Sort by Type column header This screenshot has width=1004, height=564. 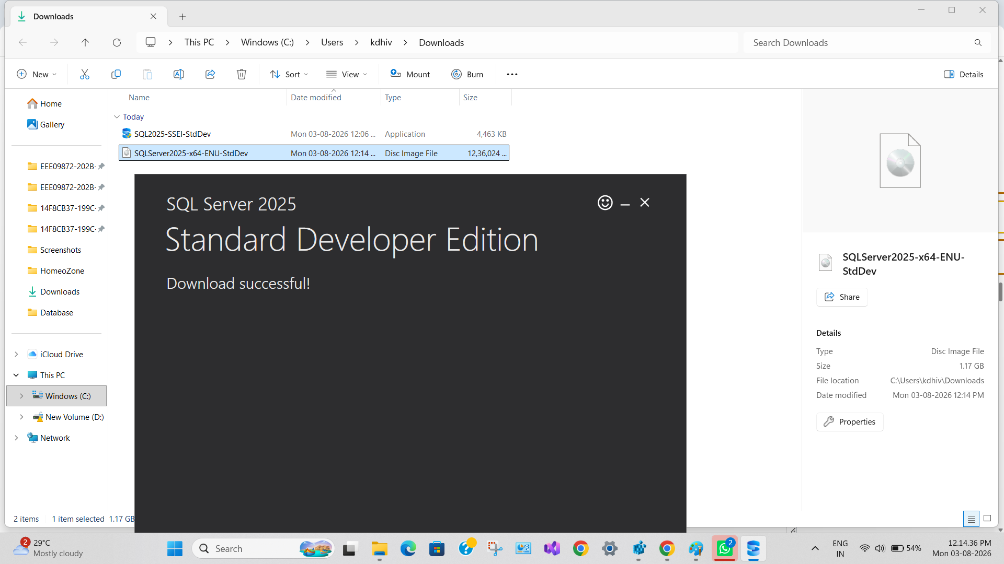(x=393, y=98)
